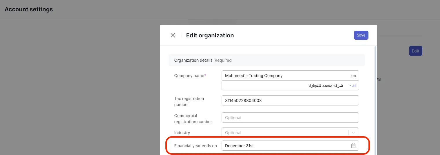The height and width of the screenshot is (155, 440).
Task: Save the organization changes
Action: tap(361, 35)
